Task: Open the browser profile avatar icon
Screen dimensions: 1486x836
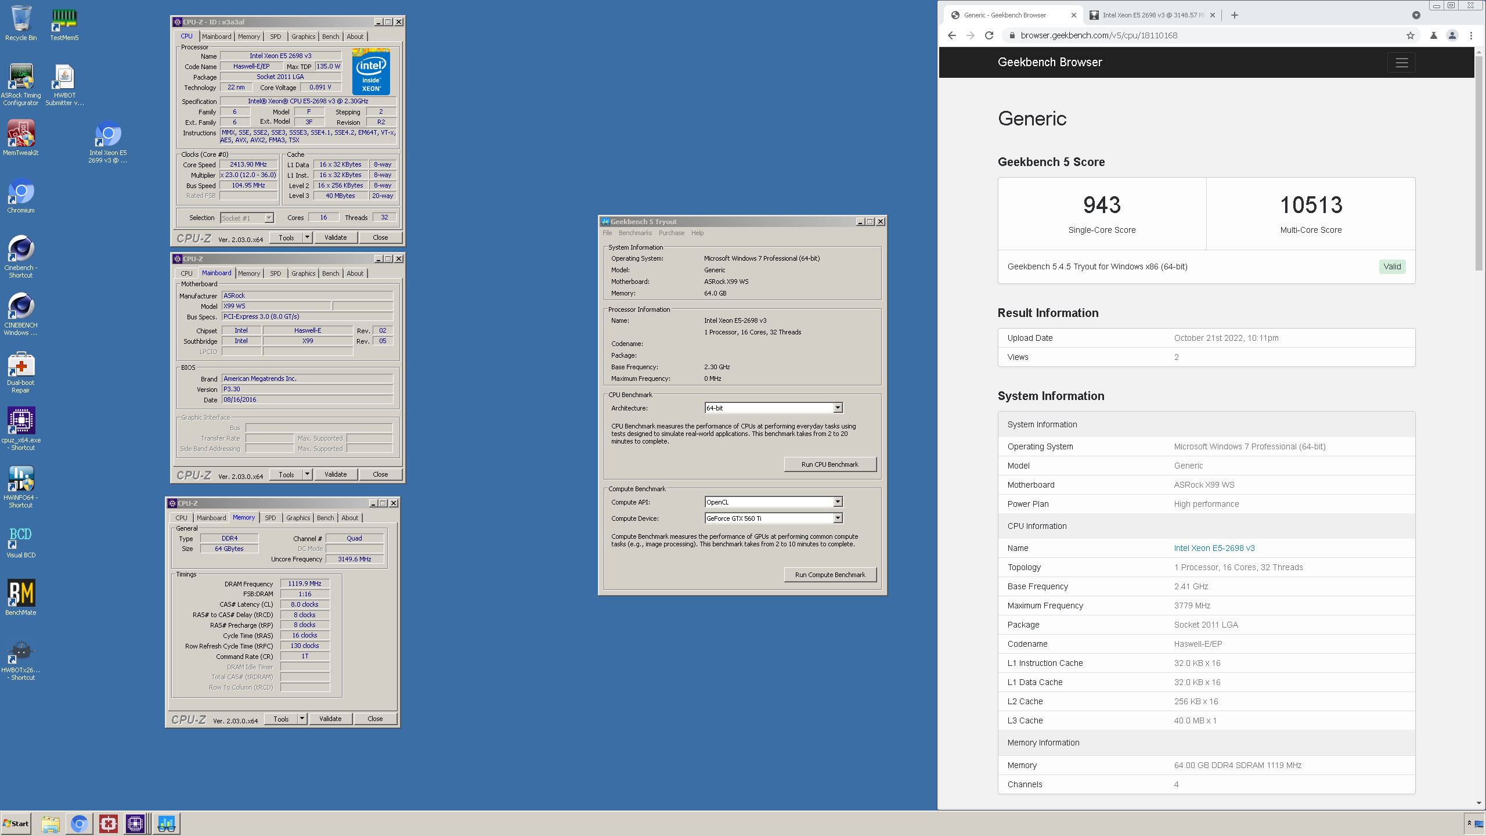Action: coord(1452,35)
